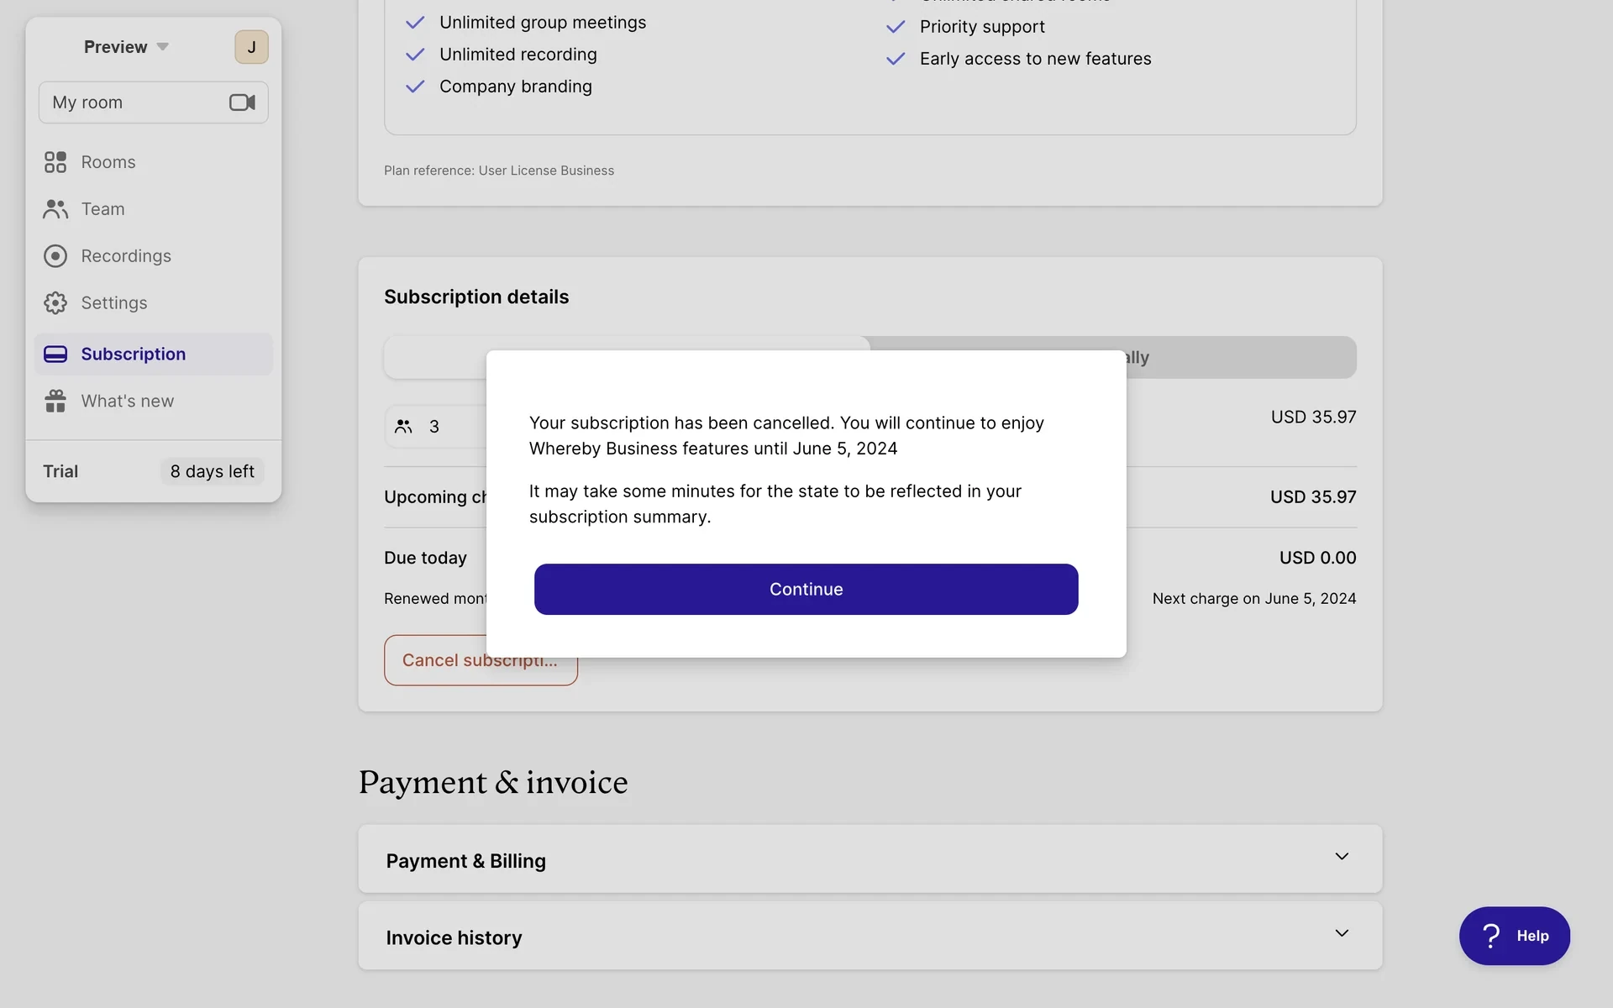Click the Invoice history chevron

pos(1342,933)
